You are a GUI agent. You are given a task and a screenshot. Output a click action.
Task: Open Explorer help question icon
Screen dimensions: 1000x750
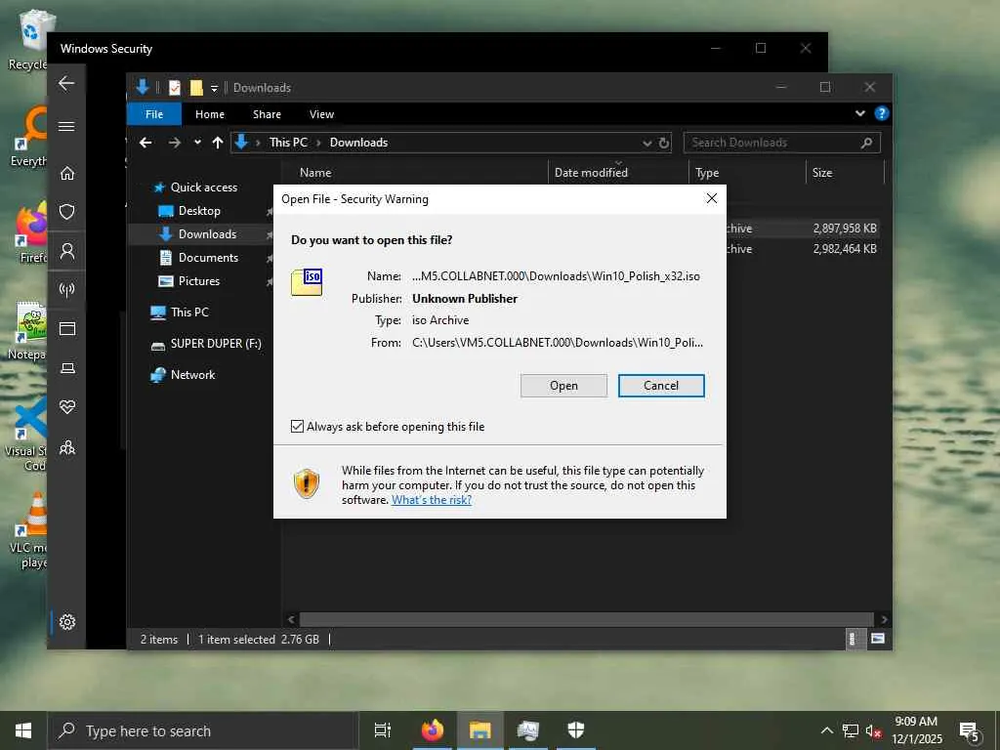coord(882,113)
